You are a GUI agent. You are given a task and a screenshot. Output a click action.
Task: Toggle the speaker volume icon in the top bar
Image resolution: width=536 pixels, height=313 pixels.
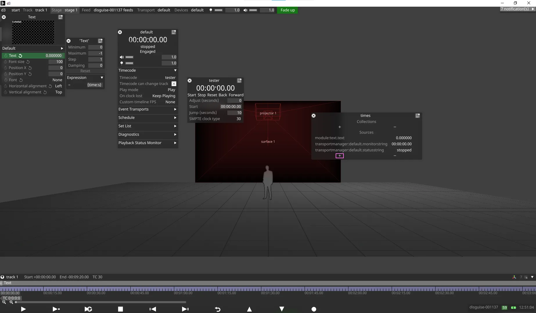245,10
